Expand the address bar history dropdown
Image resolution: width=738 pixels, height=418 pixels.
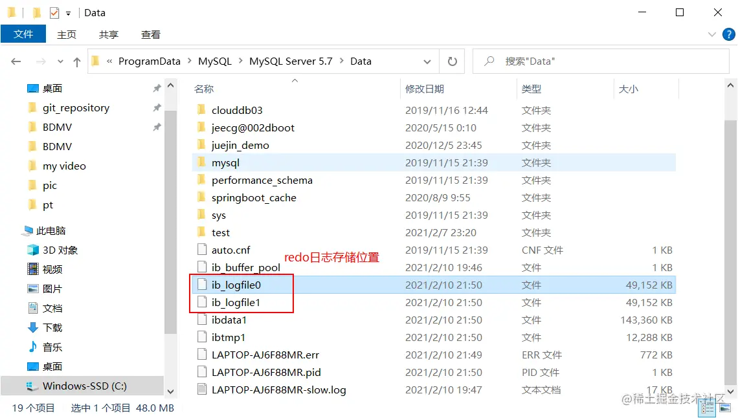(x=427, y=61)
